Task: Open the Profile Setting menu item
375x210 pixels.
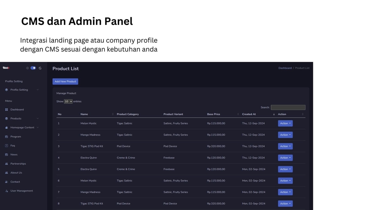Action: [x=19, y=90]
